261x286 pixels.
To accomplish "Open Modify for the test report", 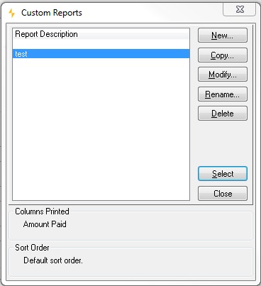I will pyautogui.click(x=223, y=75).
